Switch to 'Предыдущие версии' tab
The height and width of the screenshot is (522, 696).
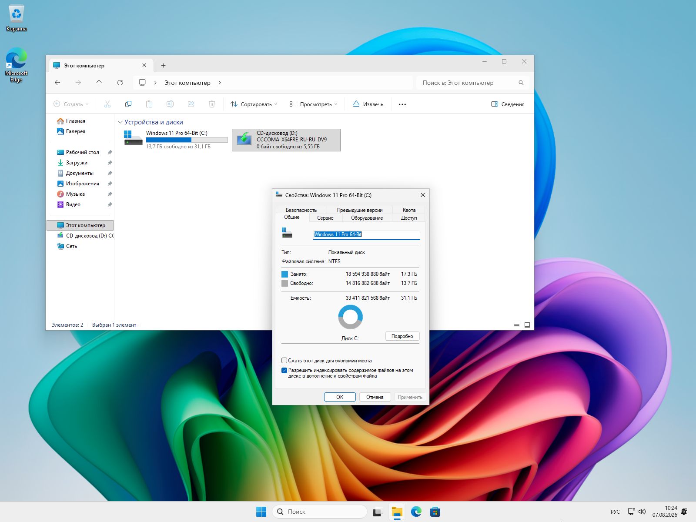(x=360, y=210)
